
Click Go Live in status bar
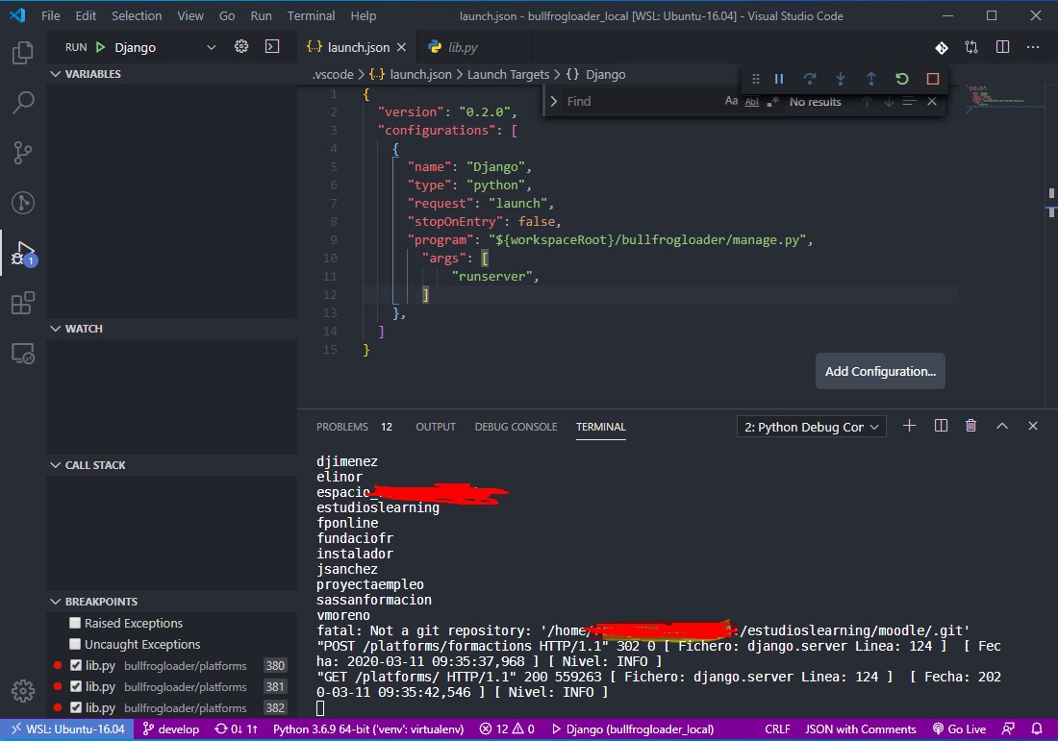click(959, 729)
